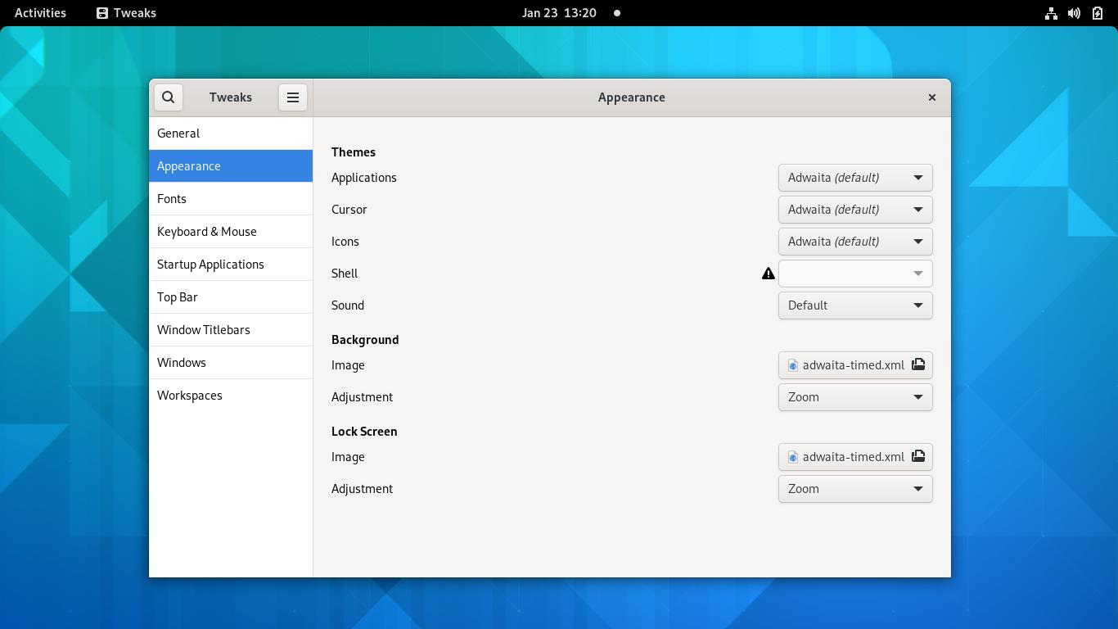1118x629 pixels.
Task: Go to the Window Titlebars section
Action: [x=204, y=330]
